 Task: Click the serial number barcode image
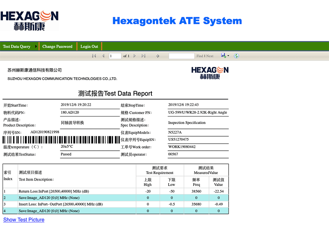tap(61, 140)
